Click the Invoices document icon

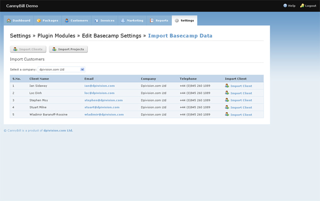coord(97,21)
